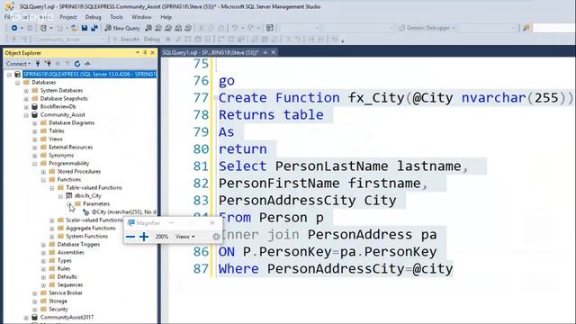Image resolution: width=576 pixels, height=324 pixels.
Task: Expand the System Databases folder
Action: click(26, 91)
